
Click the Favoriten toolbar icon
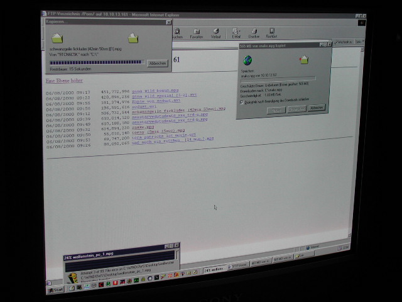(x=196, y=33)
